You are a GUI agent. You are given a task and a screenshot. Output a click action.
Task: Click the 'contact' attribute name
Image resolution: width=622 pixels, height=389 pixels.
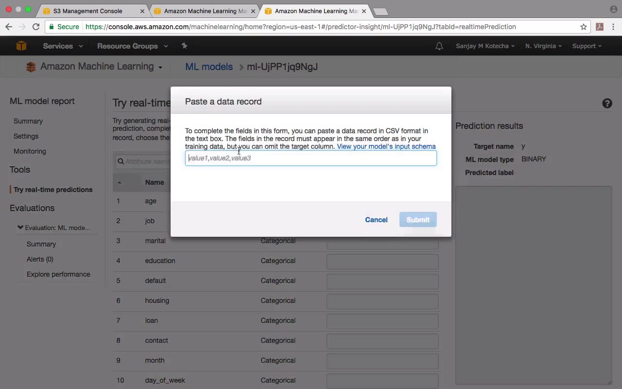(x=156, y=340)
